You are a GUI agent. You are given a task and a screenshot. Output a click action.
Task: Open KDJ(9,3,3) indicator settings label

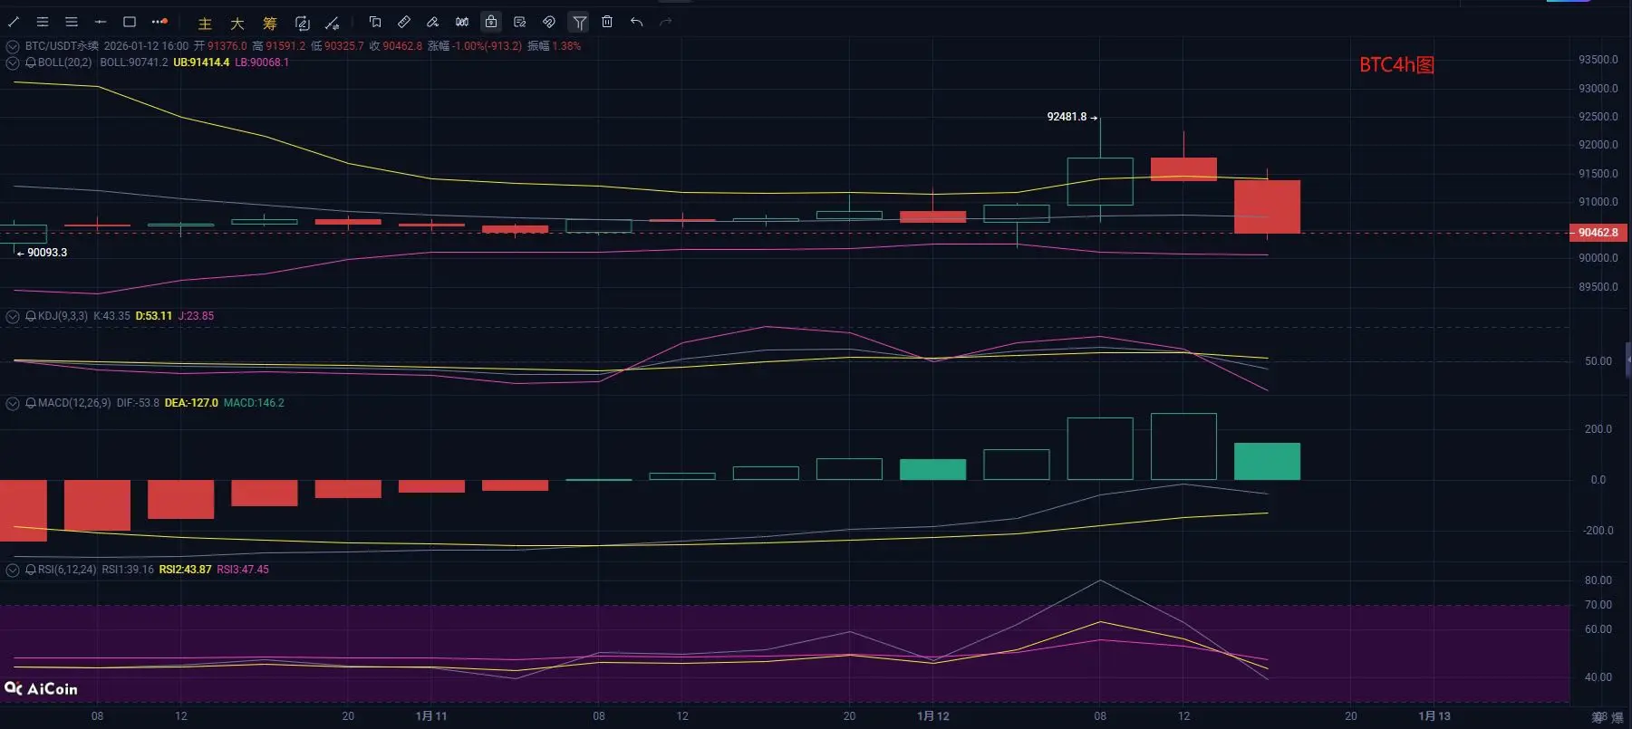[63, 316]
